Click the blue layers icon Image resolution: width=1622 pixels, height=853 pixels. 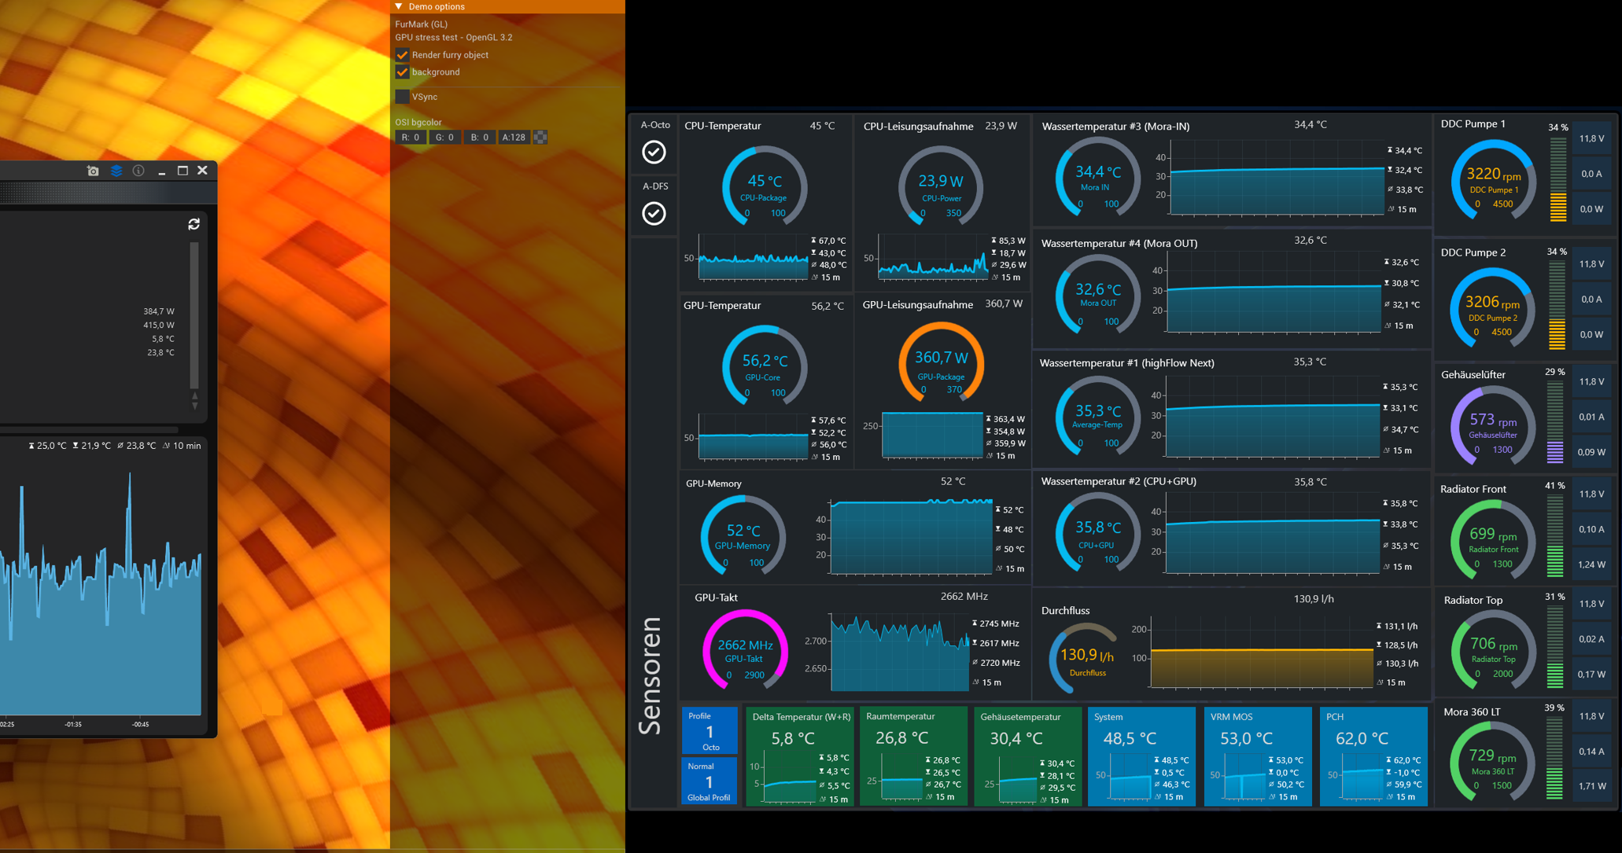click(x=116, y=171)
